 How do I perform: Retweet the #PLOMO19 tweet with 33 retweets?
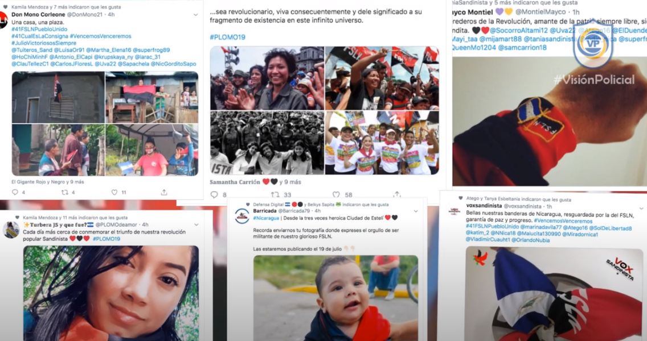[x=275, y=195]
